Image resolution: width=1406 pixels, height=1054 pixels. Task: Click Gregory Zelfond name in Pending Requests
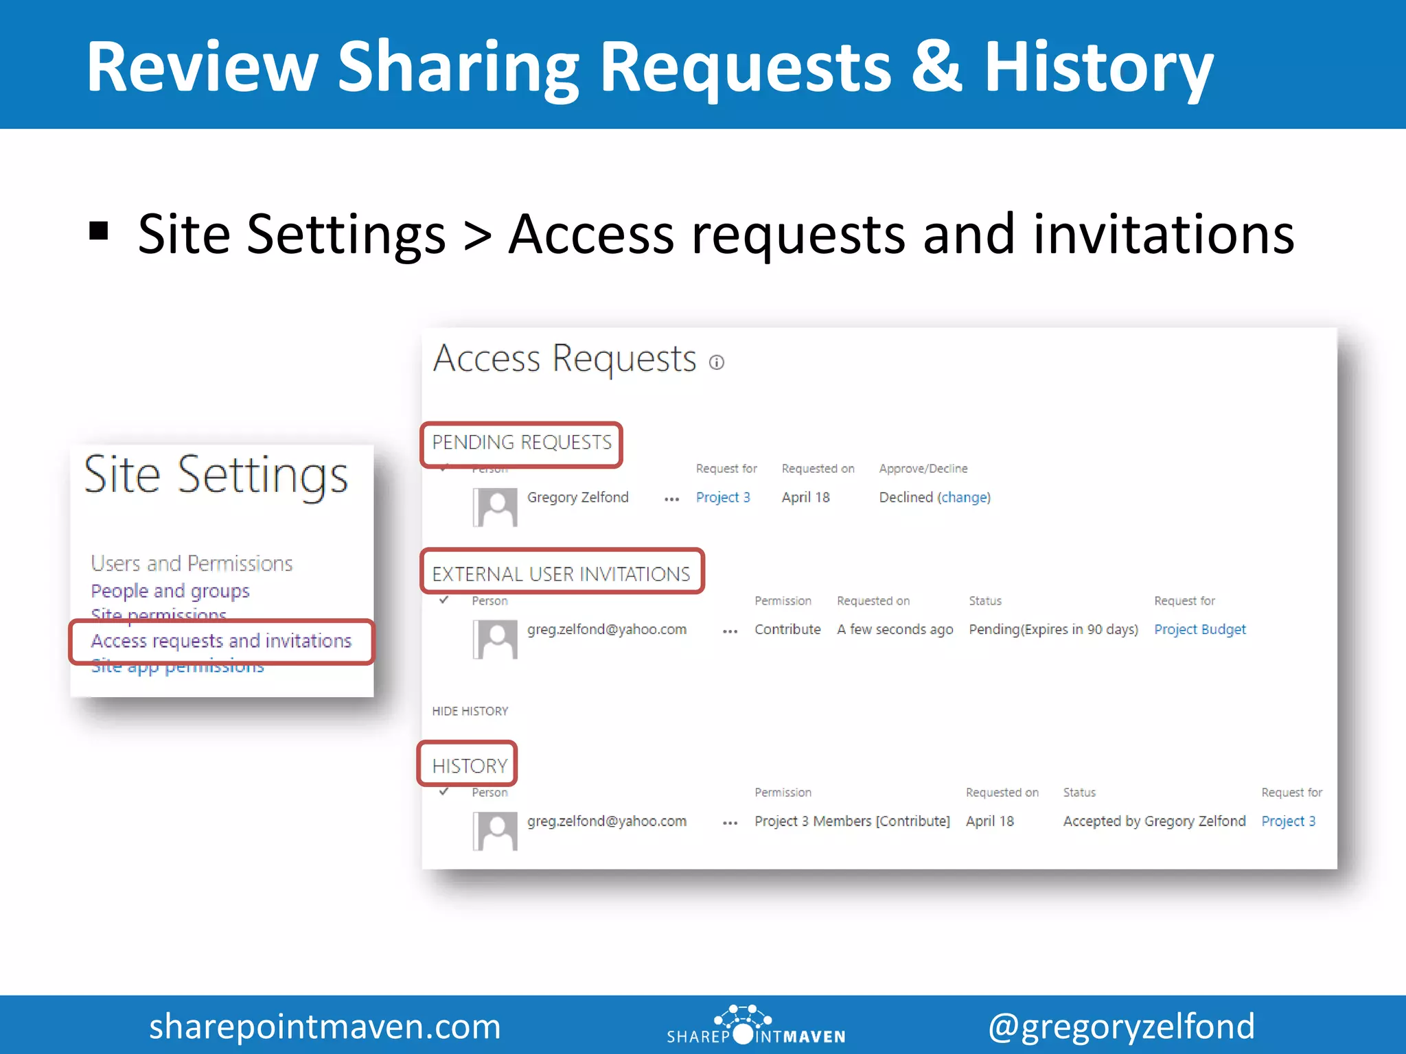[577, 497]
